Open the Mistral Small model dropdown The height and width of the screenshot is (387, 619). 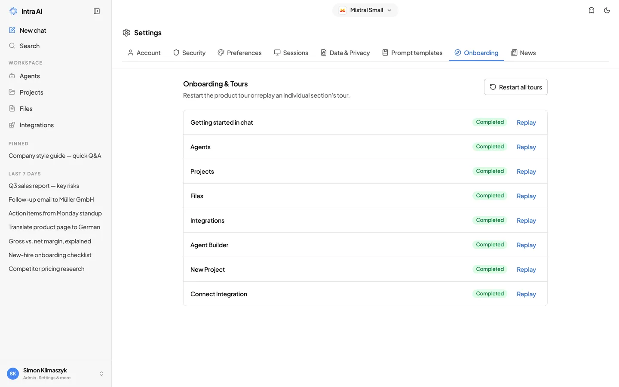tap(365, 10)
